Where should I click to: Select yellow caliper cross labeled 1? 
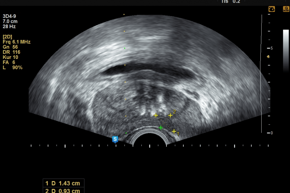pos(174,131)
